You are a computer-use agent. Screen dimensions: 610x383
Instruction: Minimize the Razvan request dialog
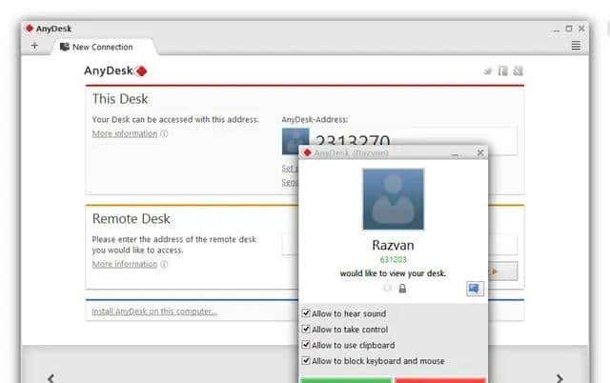tap(456, 154)
